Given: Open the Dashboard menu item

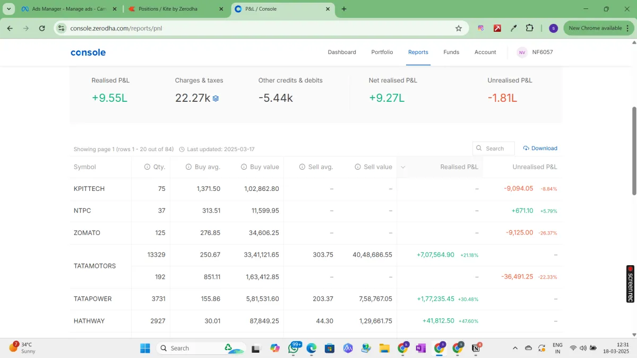Looking at the screenshot, I should pos(342,52).
